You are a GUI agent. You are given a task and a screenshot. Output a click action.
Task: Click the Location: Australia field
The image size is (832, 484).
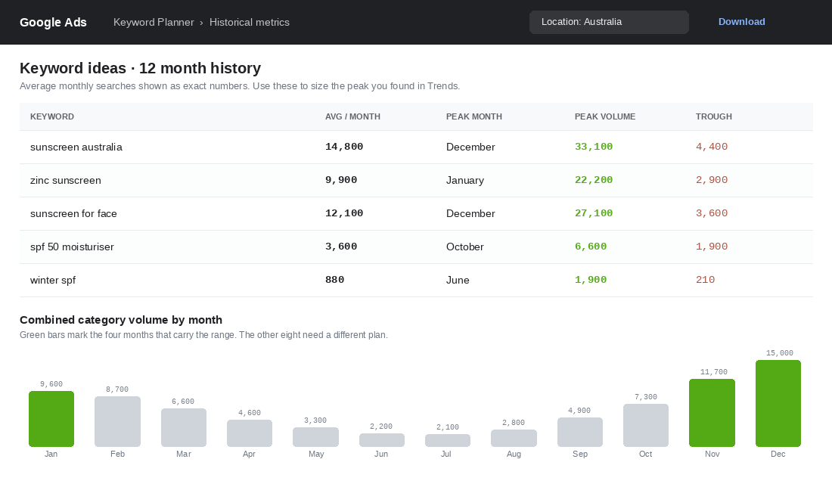(x=609, y=22)
